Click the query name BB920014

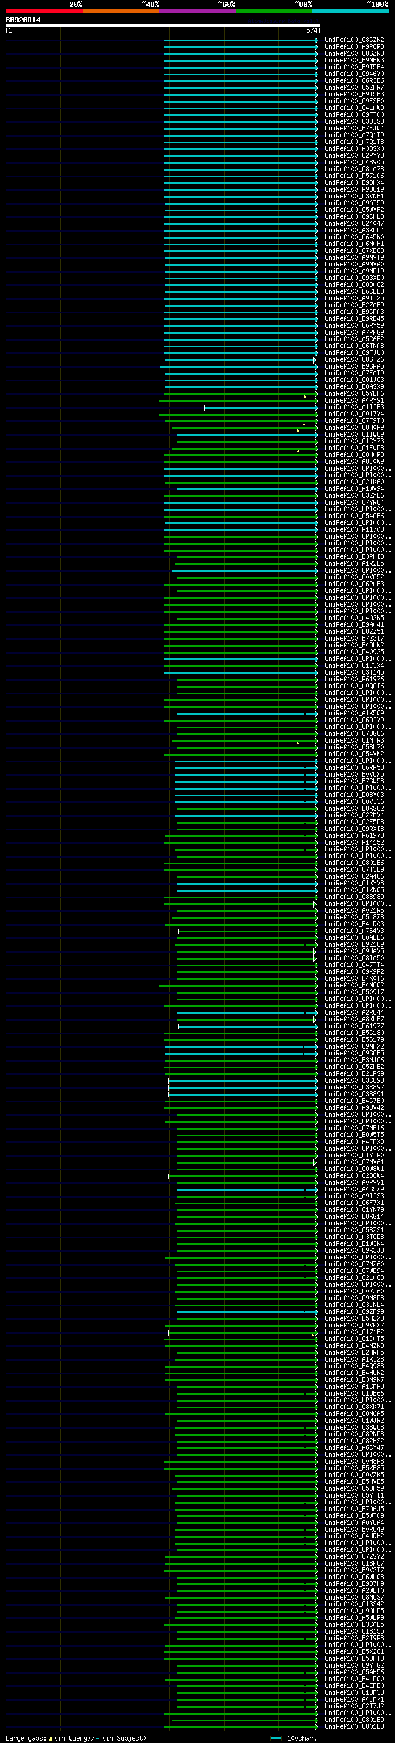[x=23, y=20]
